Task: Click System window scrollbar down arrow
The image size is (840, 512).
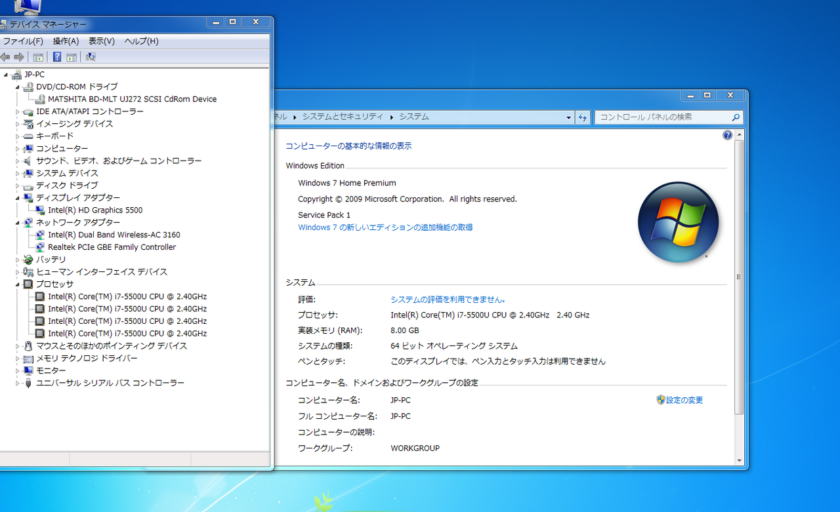Action: point(739,460)
